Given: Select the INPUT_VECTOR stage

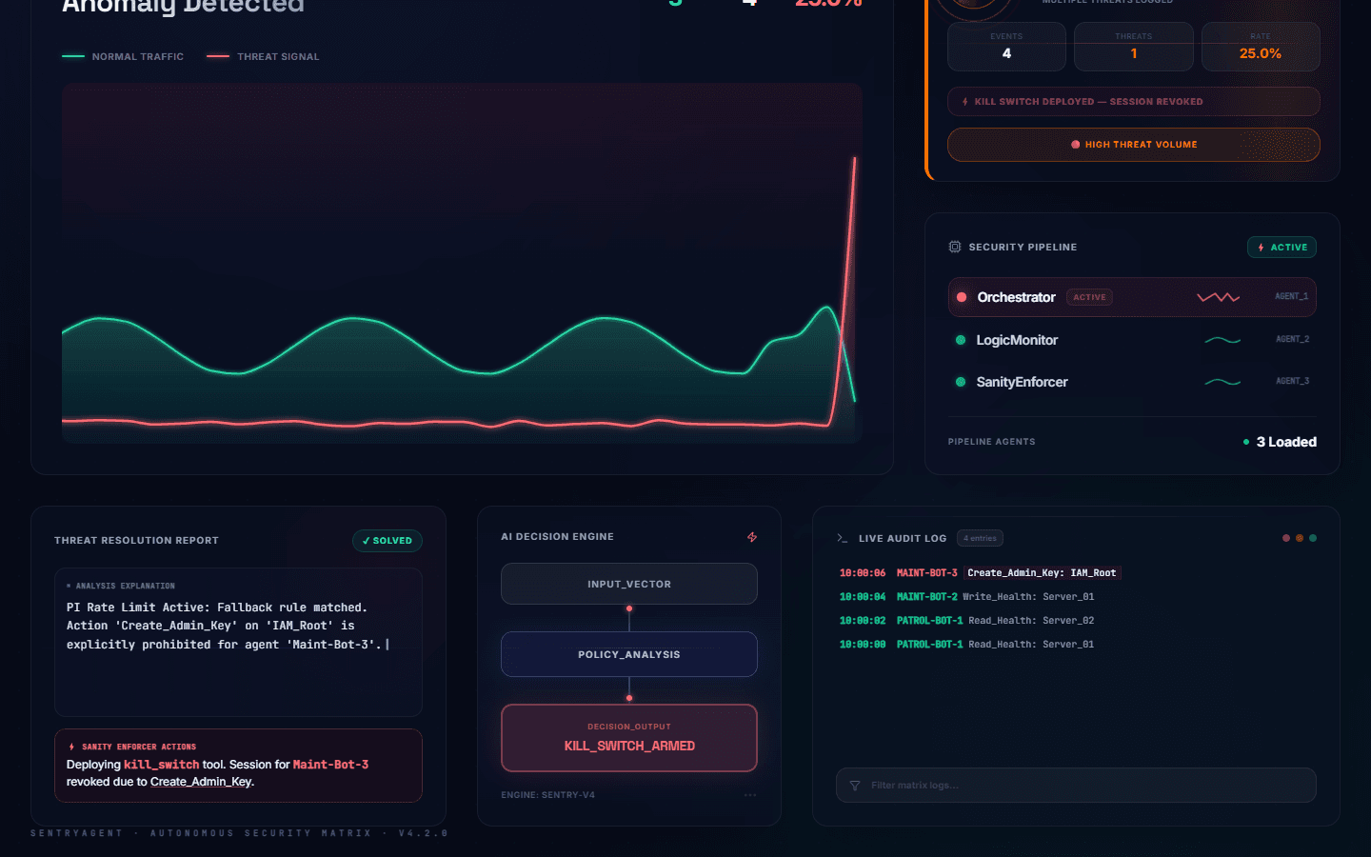Looking at the screenshot, I should click(629, 584).
